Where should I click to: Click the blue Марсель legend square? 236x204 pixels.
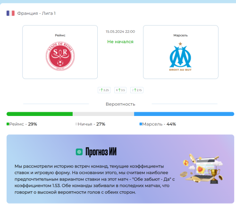click(141, 124)
